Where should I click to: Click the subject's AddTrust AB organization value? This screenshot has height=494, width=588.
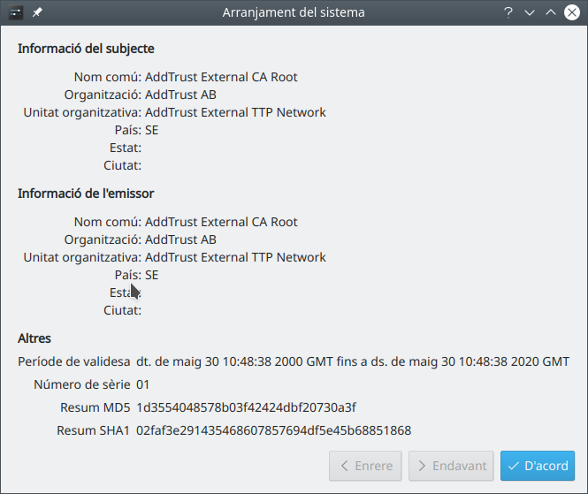(x=180, y=95)
